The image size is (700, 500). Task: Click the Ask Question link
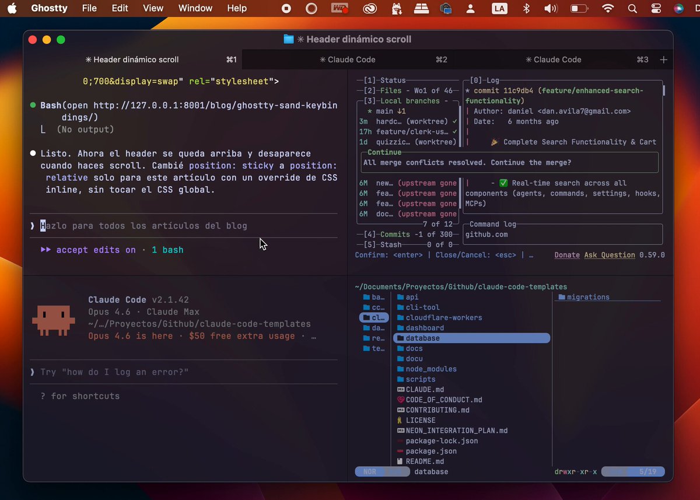point(610,255)
